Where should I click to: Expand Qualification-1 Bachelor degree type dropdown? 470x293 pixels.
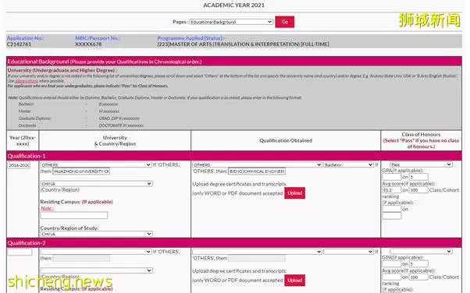pos(349,165)
